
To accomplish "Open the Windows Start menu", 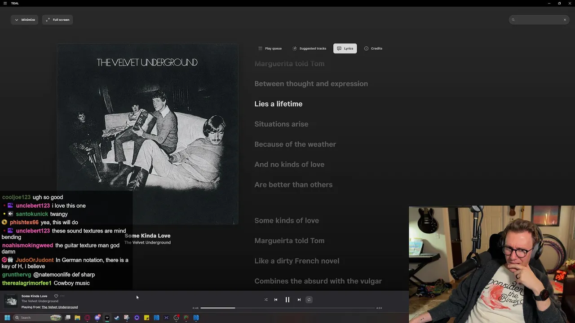I will (7, 318).
